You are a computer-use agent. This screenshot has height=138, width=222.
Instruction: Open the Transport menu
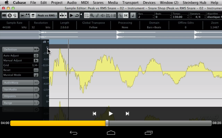coord(130,2)
